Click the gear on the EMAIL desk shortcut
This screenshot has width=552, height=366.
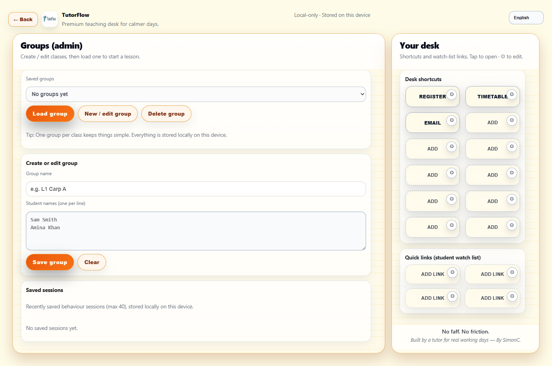coord(452,120)
